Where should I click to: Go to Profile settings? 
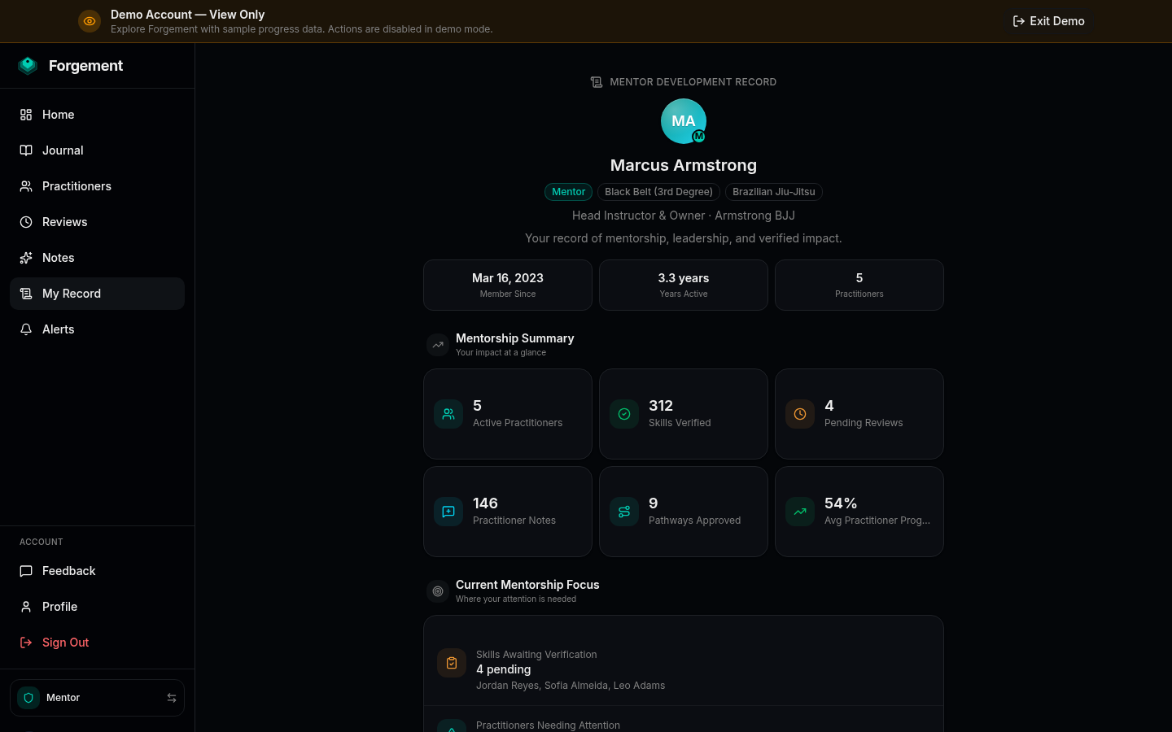pyautogui.click(x=97, y=607)
